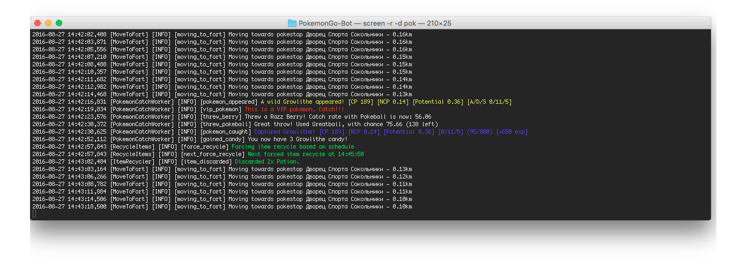Select log line with timestamp 14:43:11,884

tap(222, 191)
